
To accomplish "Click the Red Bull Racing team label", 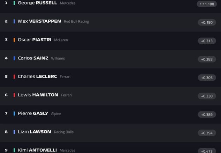I will coord(76,22).
